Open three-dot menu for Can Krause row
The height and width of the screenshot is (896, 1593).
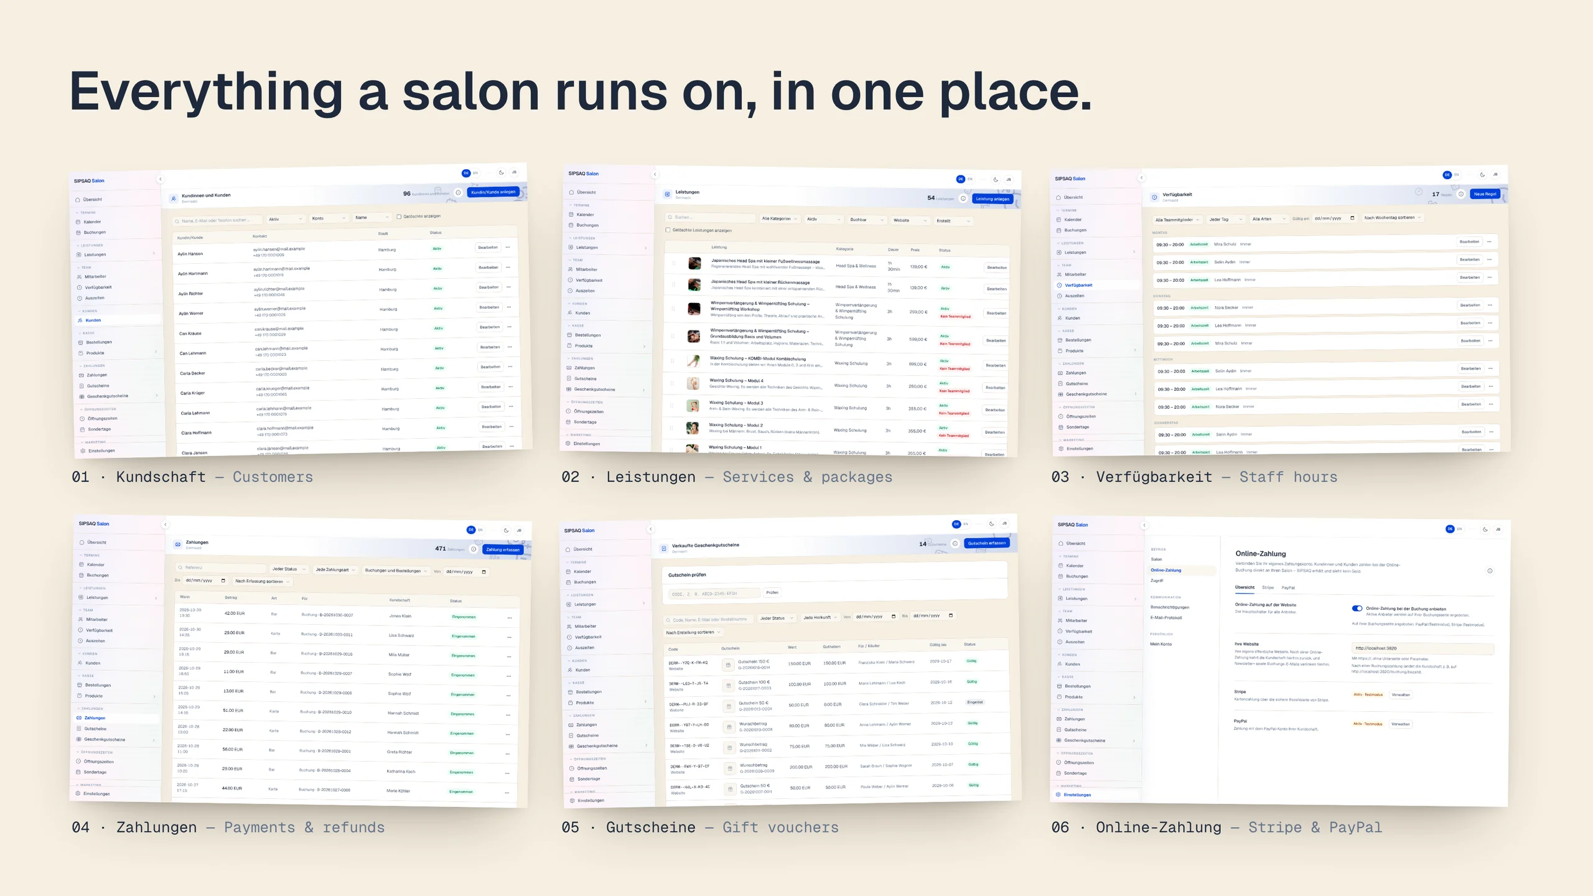click(509, 327)
